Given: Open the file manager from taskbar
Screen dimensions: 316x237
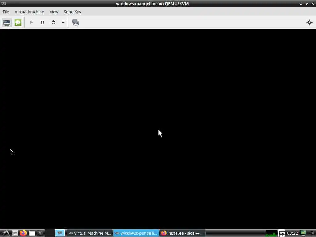Looking at the screenshot, I should tap(15, 233).
